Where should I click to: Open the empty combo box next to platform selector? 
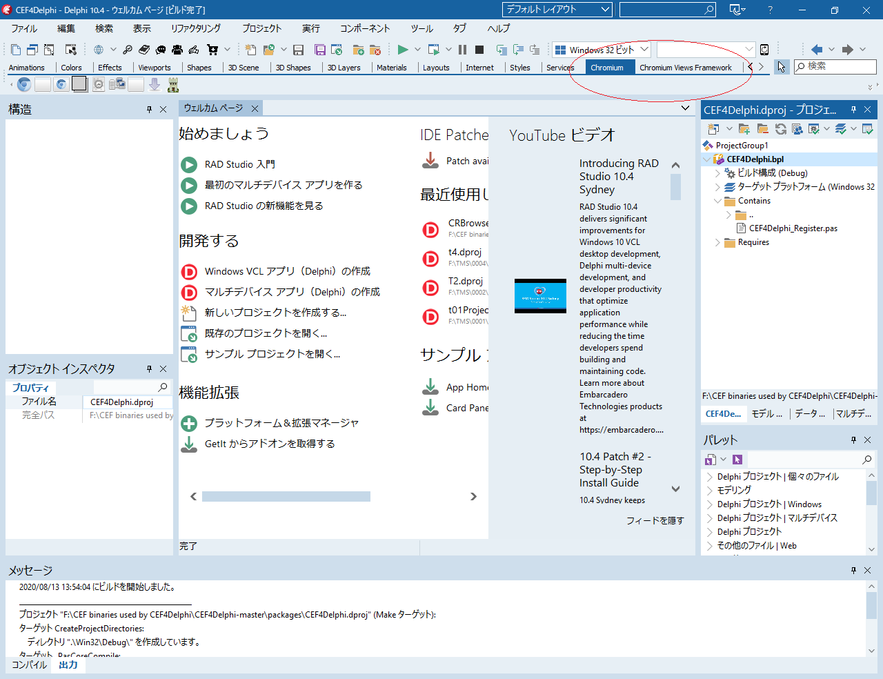click(x=706, y=49)
